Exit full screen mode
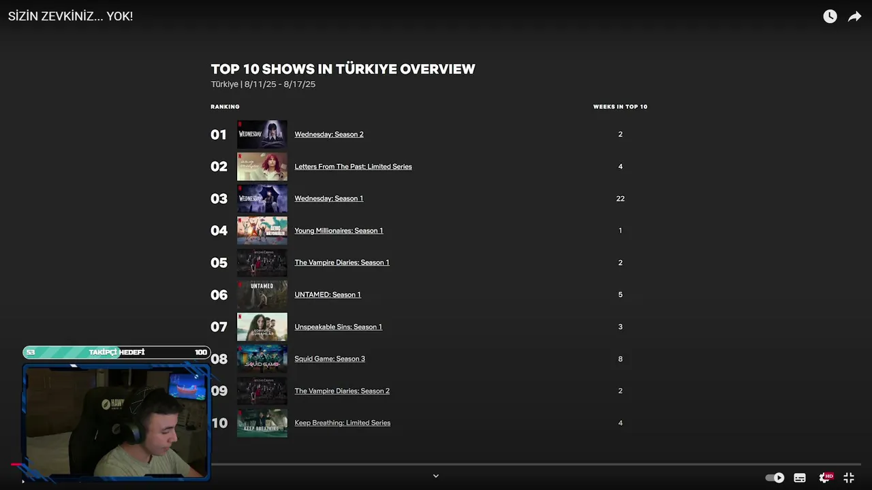This screenshot has height=490, width=872. coord(849,478)
